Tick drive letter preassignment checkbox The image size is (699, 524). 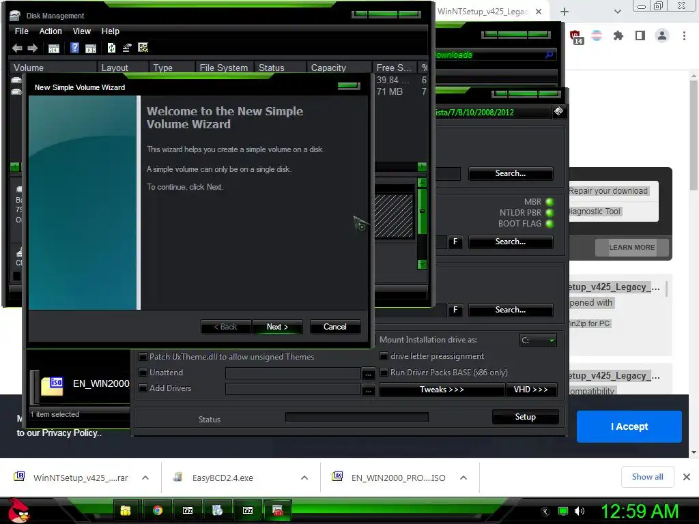384,356
